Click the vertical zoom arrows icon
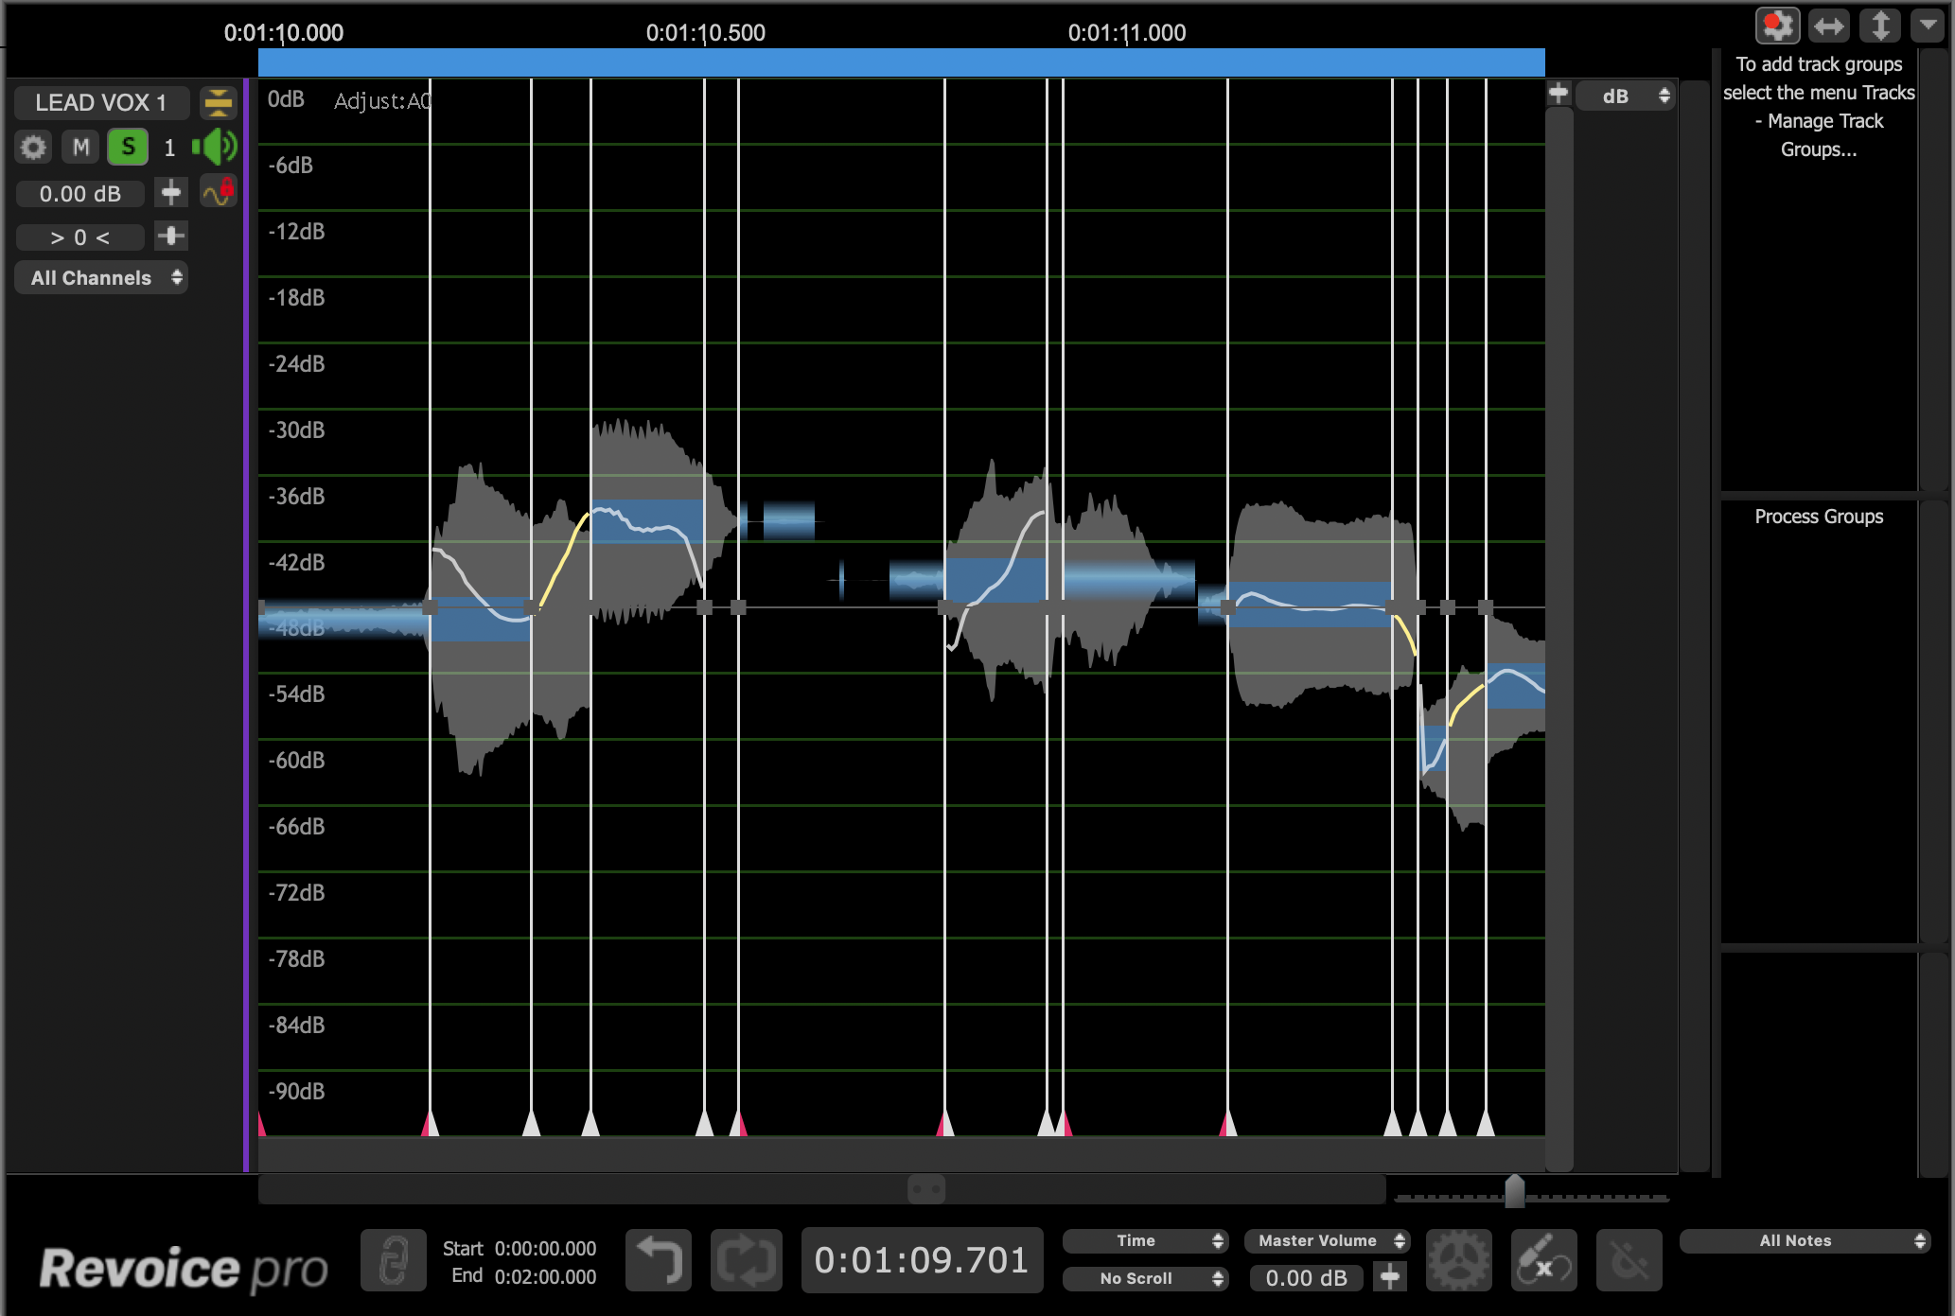Viewport: 1955px width, 1316px height. 1879,26
